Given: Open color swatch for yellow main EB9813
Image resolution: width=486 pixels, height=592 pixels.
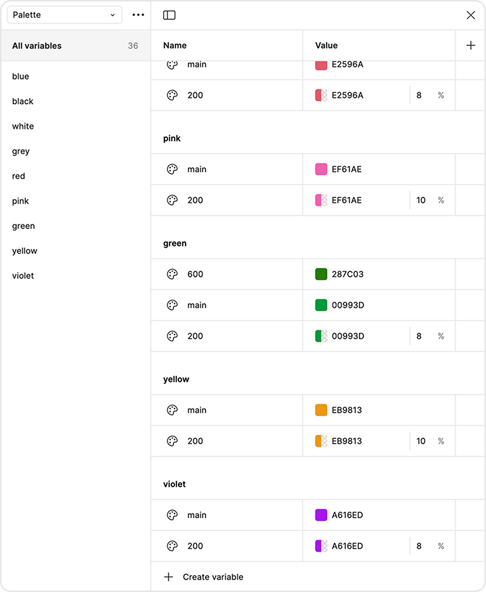Looking at the screenshot, I should point(321,410).
